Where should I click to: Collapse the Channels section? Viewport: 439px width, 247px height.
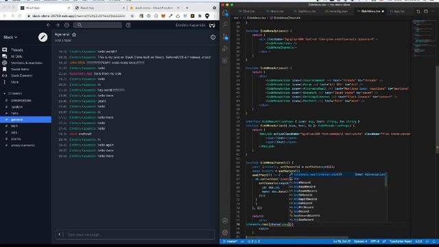[x=5, y=93]
